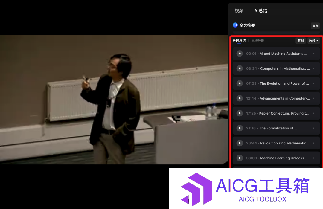Expand the Machine Learning Unlocks entry arrow

(x=313, y=158)
